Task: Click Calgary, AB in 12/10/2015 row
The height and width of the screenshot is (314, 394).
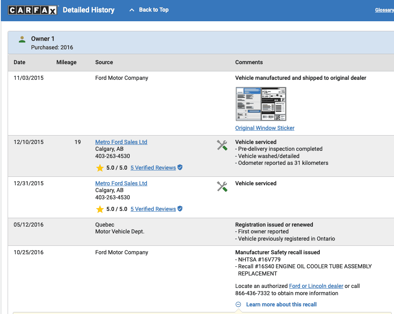Action: [109, 149]
